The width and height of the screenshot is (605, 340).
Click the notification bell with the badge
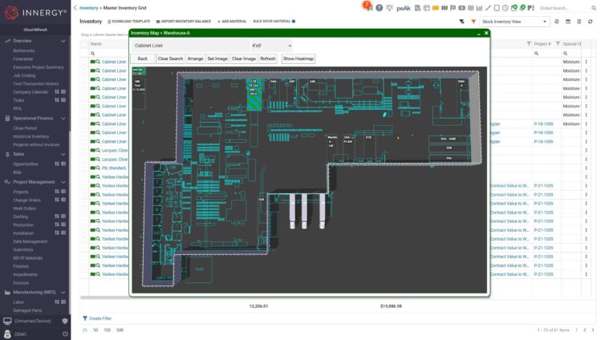point(367,6)
